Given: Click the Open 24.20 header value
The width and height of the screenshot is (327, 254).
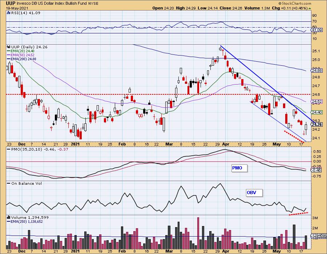Looking at the screenshot, I should pyautogui.click(x=163, y=8).
